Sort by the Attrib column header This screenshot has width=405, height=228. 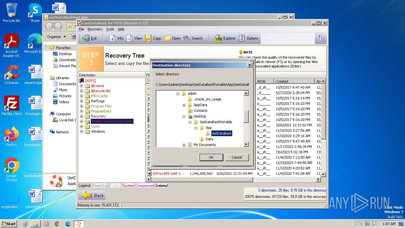(264, 81)
